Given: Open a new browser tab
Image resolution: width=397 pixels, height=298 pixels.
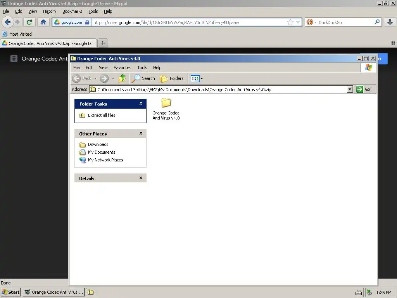Looking at the screenshot, I should (102, 43).
